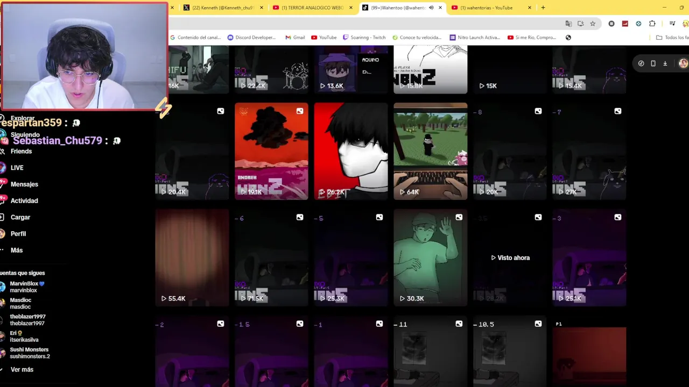The image size is (689, 387).
Task: Open the video with 55.4K views
Action: [x=192, y=258]
